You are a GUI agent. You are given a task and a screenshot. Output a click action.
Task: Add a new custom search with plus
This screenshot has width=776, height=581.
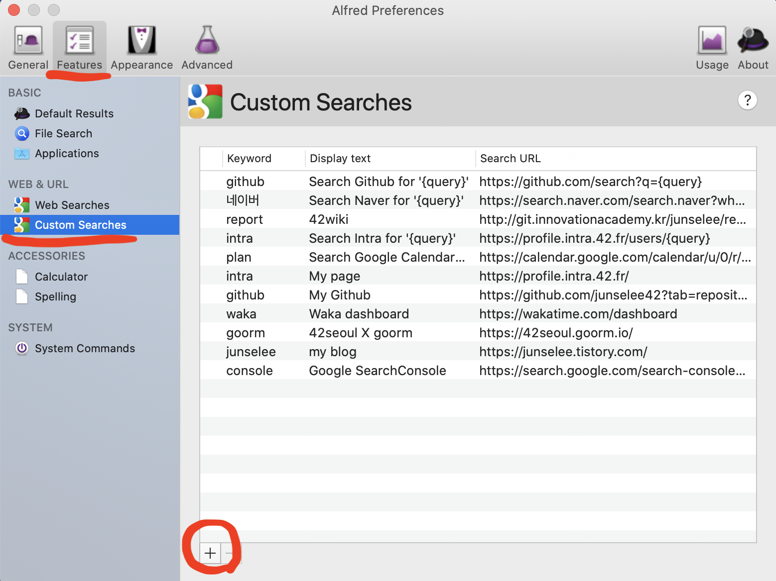pos(210,553)
